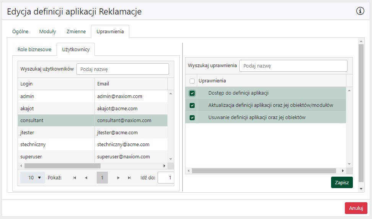Focus the Wyszukaj użytkowników search field
Screen dimensions: 372x219
coord(122,69)
